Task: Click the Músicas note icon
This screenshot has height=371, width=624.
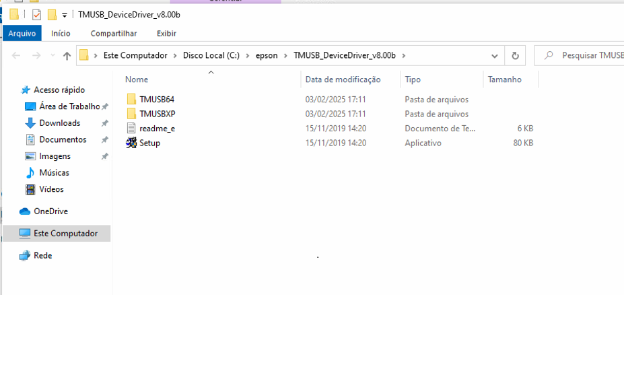Action: coord(30,172)
